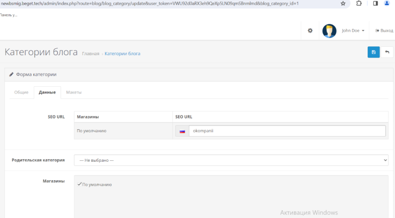Bookmark this page with the star icon
395x218 pixels.
click(343, 3)
